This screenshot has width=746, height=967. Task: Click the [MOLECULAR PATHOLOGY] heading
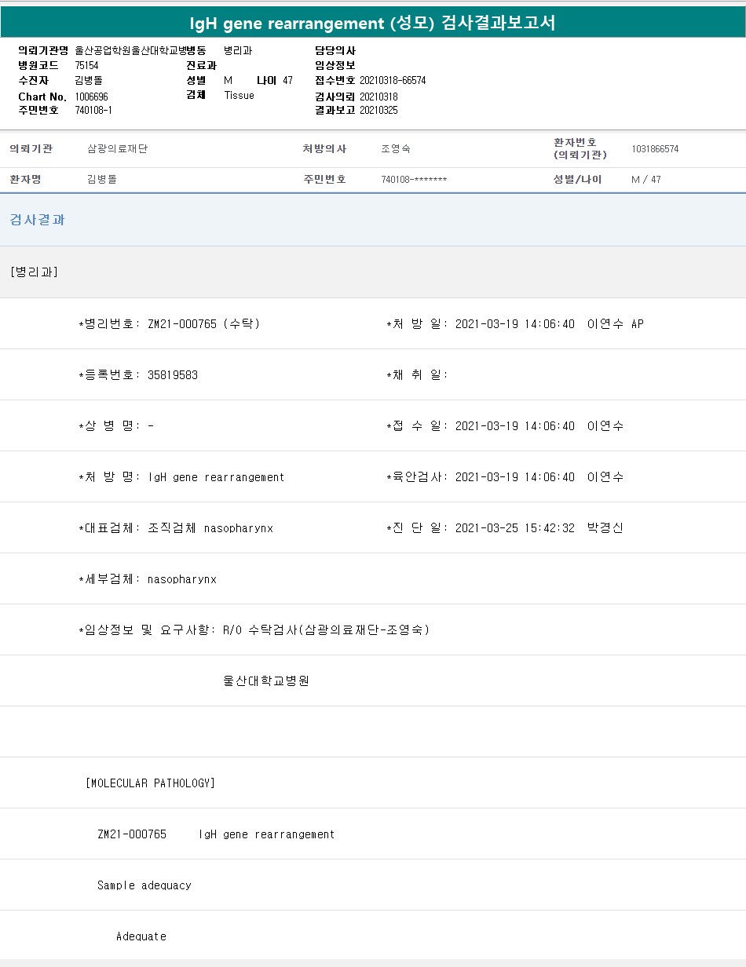click(x=150, y=783)
